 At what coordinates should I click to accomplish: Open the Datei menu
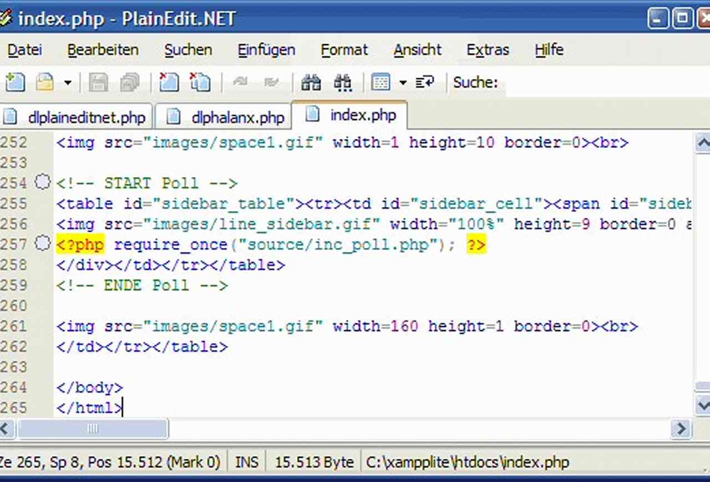(x=24, y=50)
